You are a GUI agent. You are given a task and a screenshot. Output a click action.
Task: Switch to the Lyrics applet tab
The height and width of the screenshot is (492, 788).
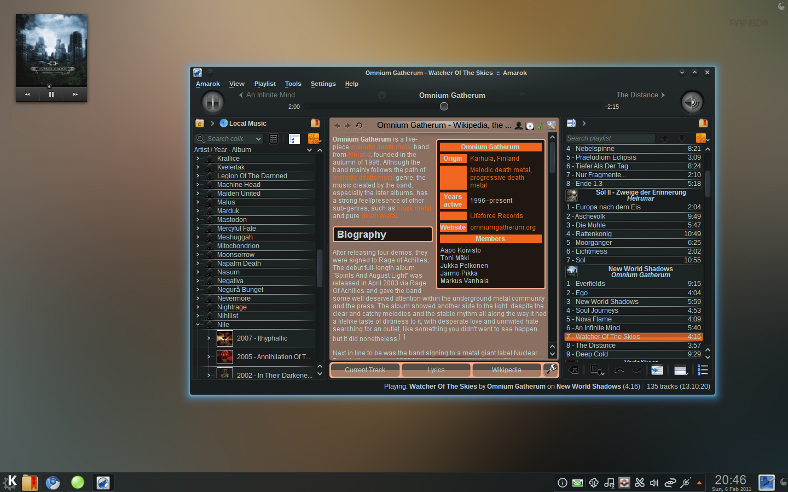(x=436, y=370)
